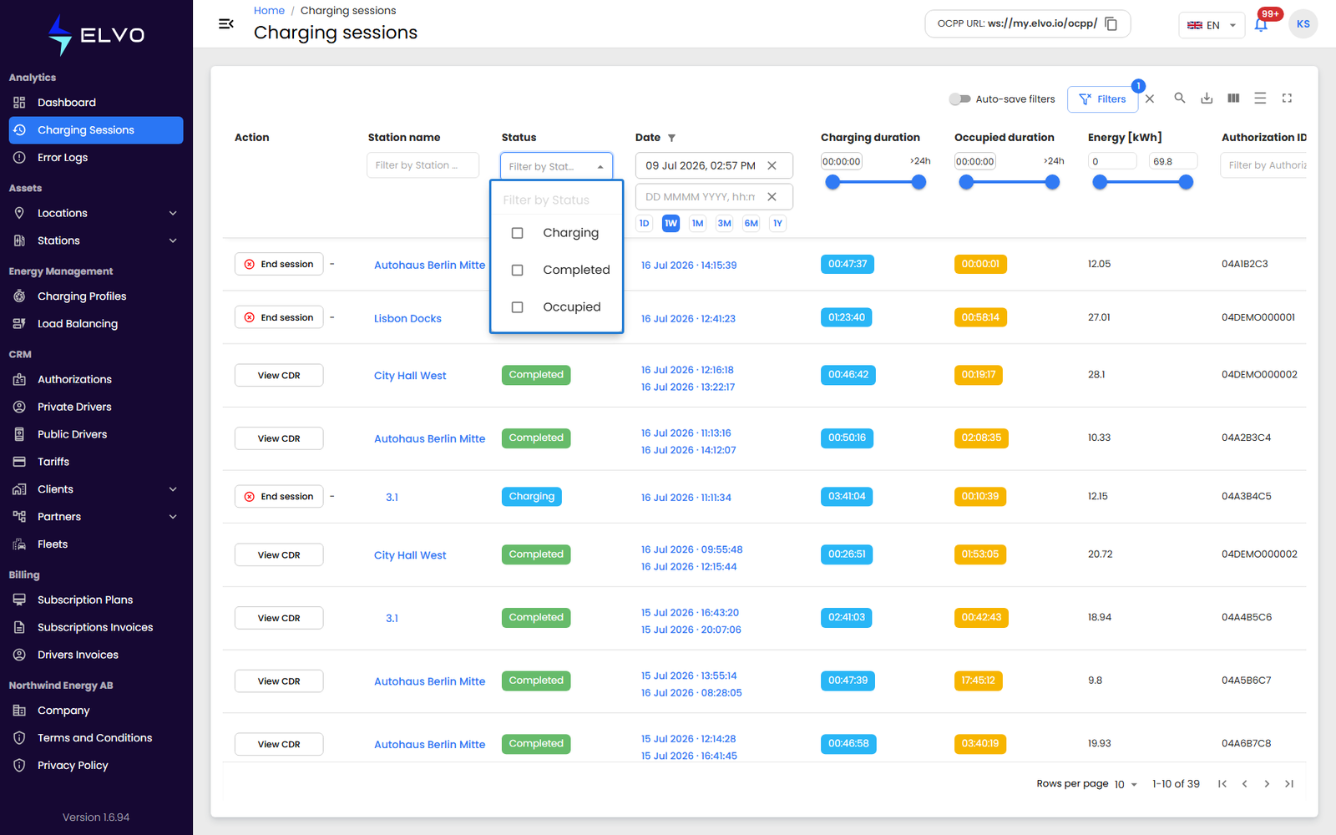The height and width of the screenshot is (835, 1336).
Task: Go to Home breadcrumb link
Action: point(269,10)
